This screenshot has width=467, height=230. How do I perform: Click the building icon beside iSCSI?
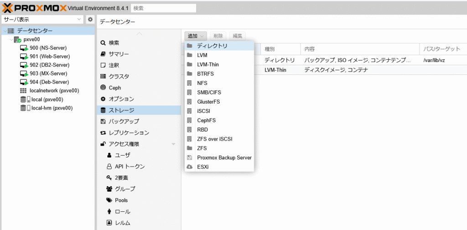pos(189,111)
